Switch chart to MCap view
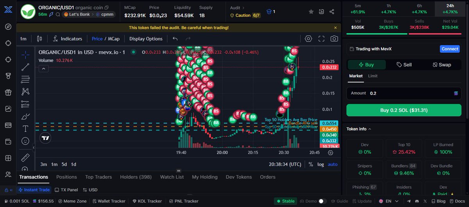The height and width of the screenshot is (207, 469). [x=114, y=39]
